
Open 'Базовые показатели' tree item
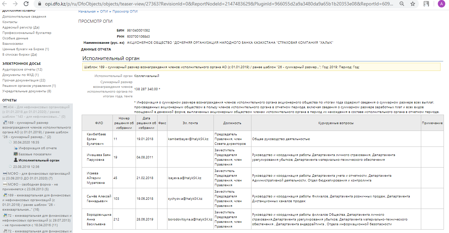pyautogui.click(x=35, y=154)
